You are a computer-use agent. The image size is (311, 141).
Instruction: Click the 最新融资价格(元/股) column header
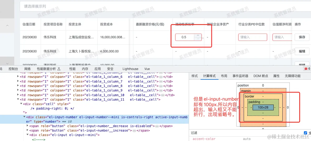point(150,24)
